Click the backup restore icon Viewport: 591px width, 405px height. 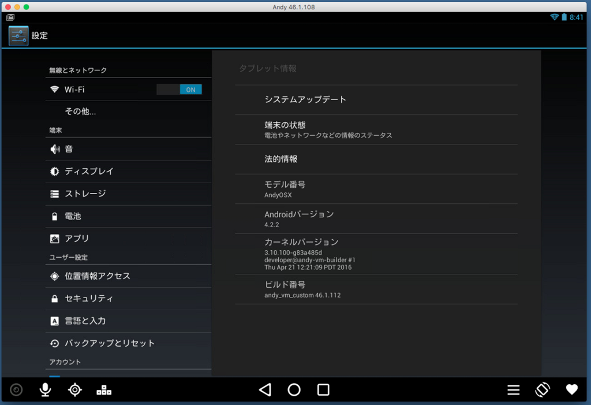pos(55,343)
